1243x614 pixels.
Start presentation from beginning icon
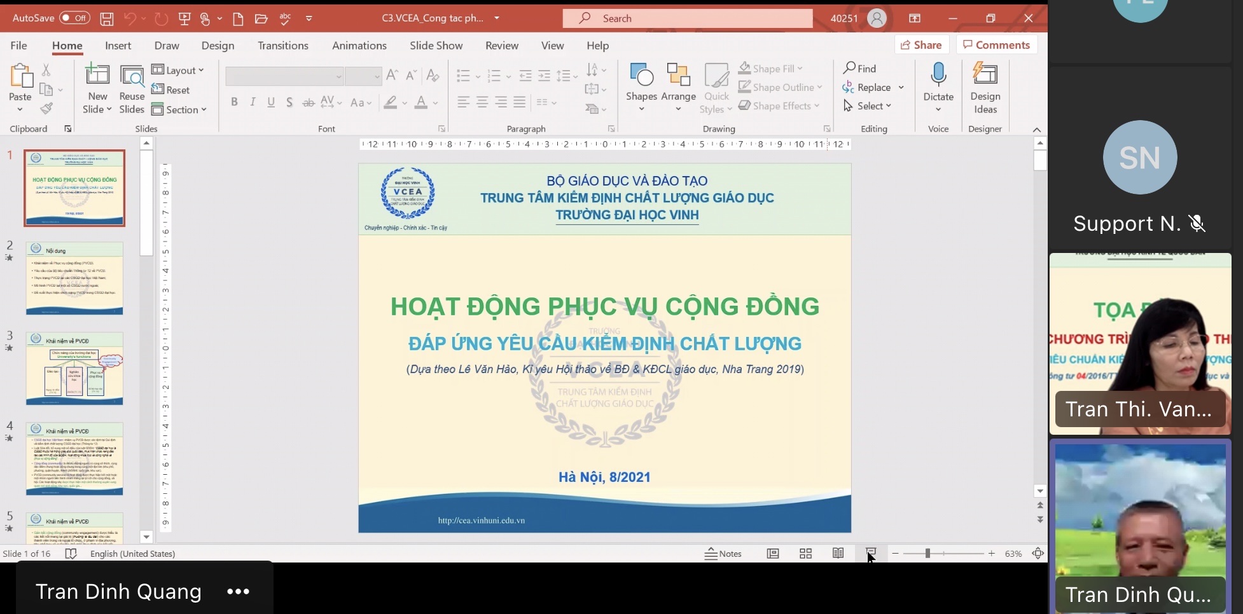point(184,19)
